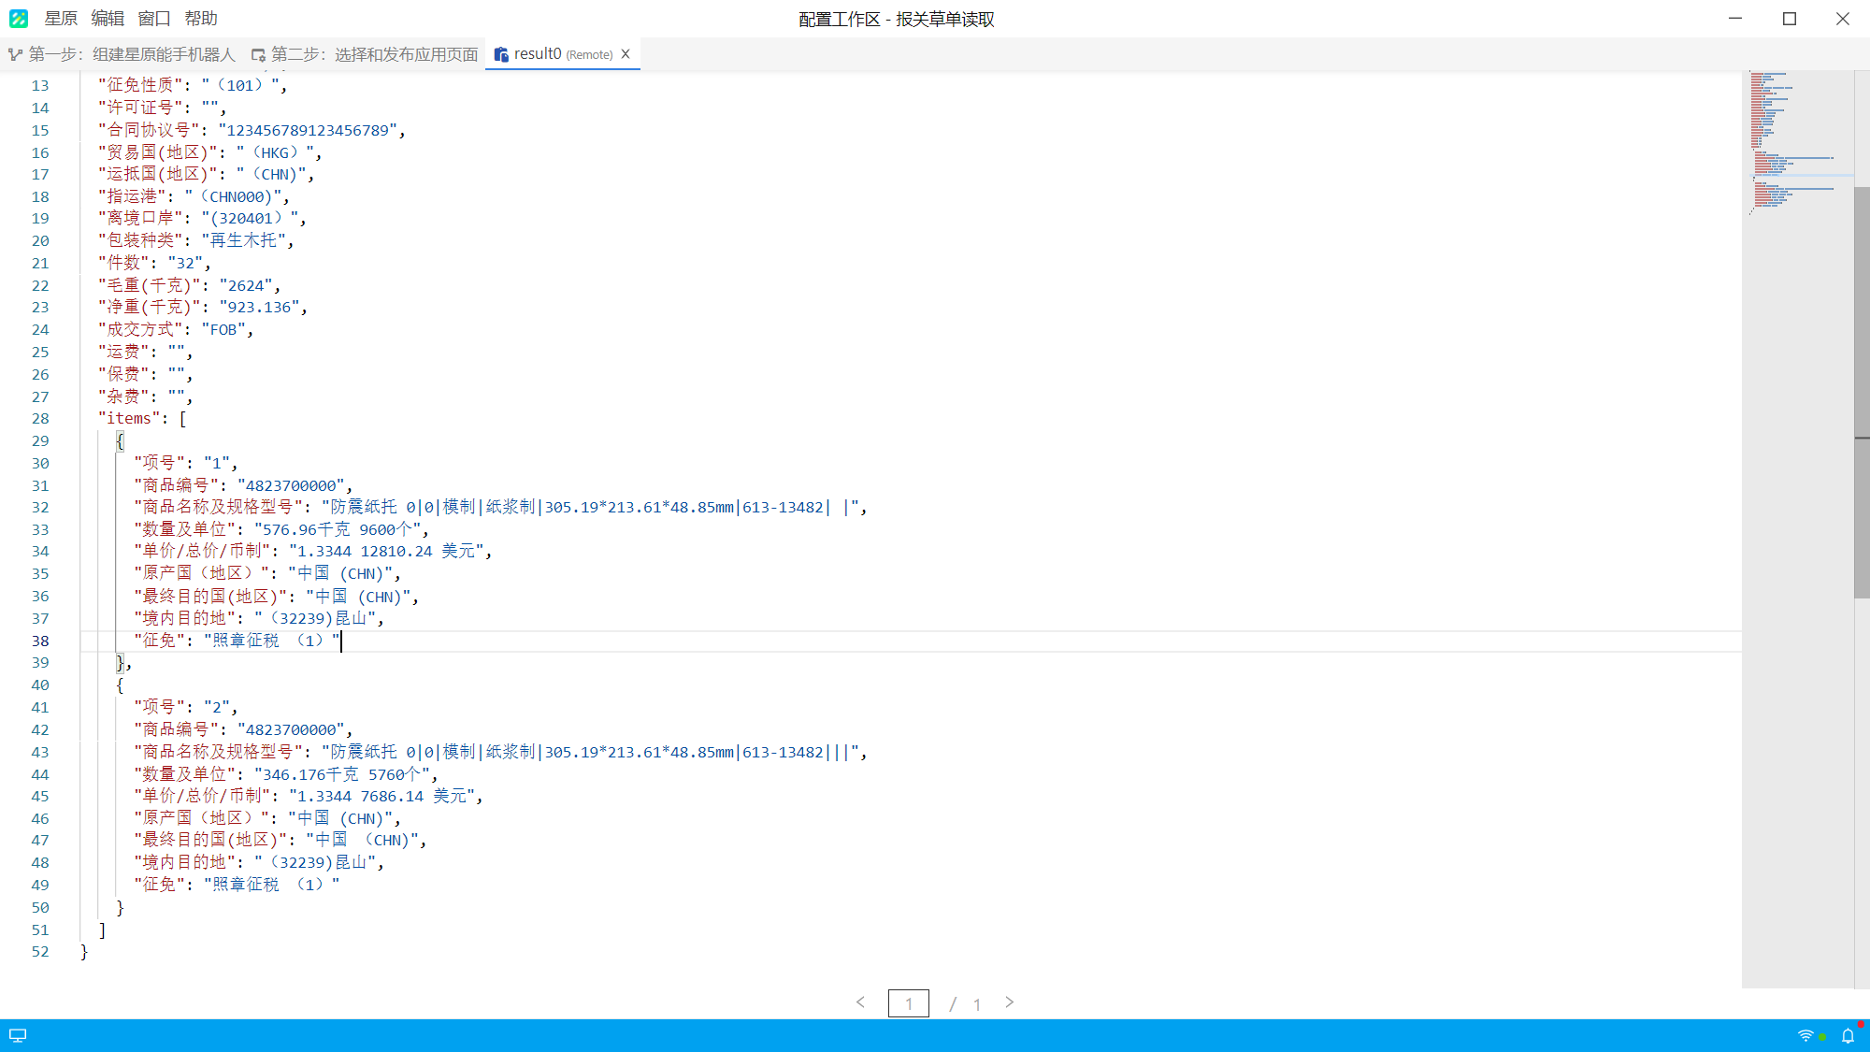Close the result0 tab
Viewport: 1870px width, 1052px height.
(626, 54)
